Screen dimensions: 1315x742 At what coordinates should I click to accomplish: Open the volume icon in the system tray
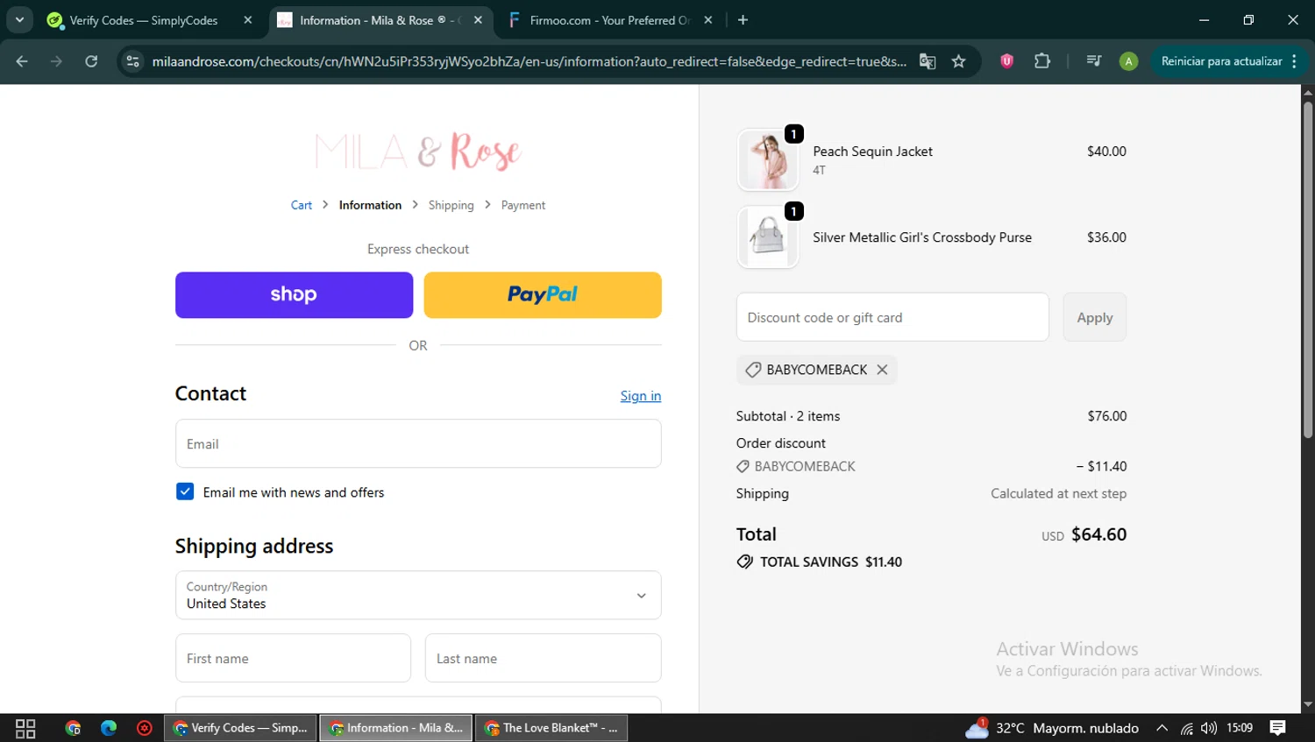[x=1209, y=728]
